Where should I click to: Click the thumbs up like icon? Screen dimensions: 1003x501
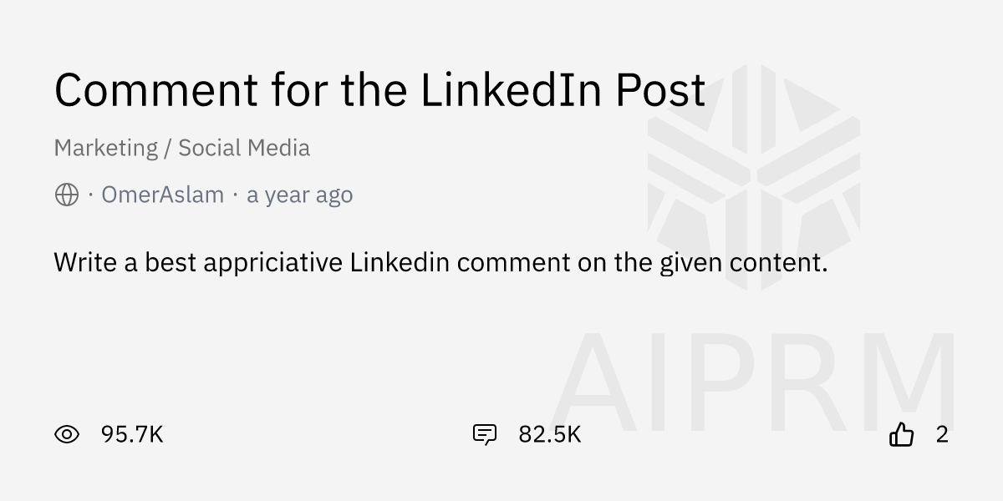[x=902, y=434]
